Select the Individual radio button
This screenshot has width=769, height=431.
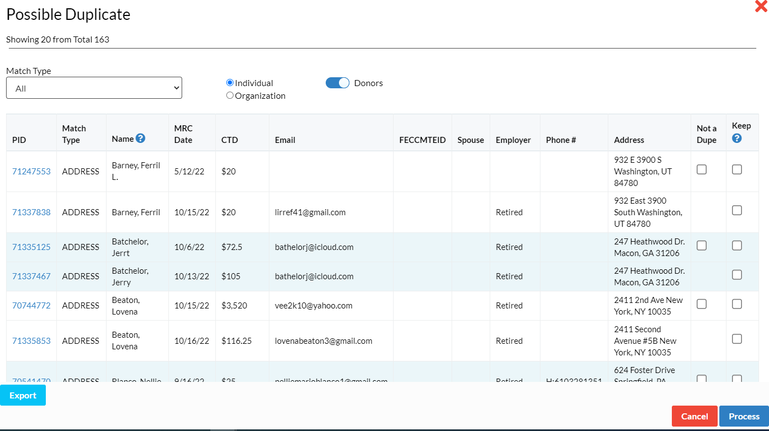point(230,83)
